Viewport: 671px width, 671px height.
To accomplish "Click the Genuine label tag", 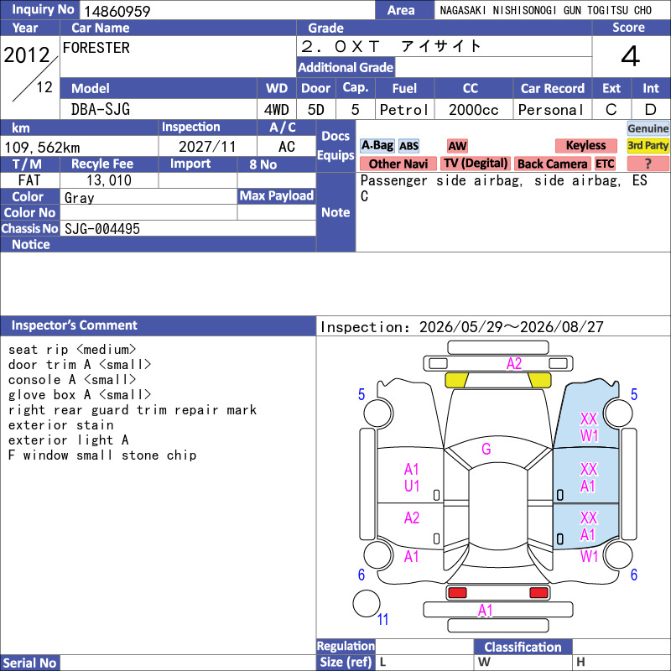I will [648, 128].
